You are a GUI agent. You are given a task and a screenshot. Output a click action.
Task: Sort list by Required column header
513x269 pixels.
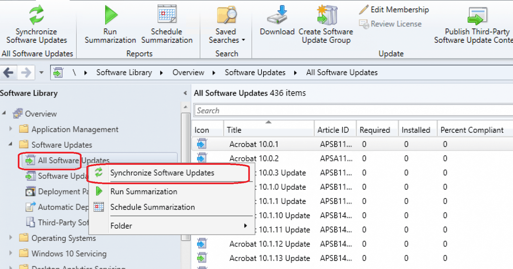377,130
